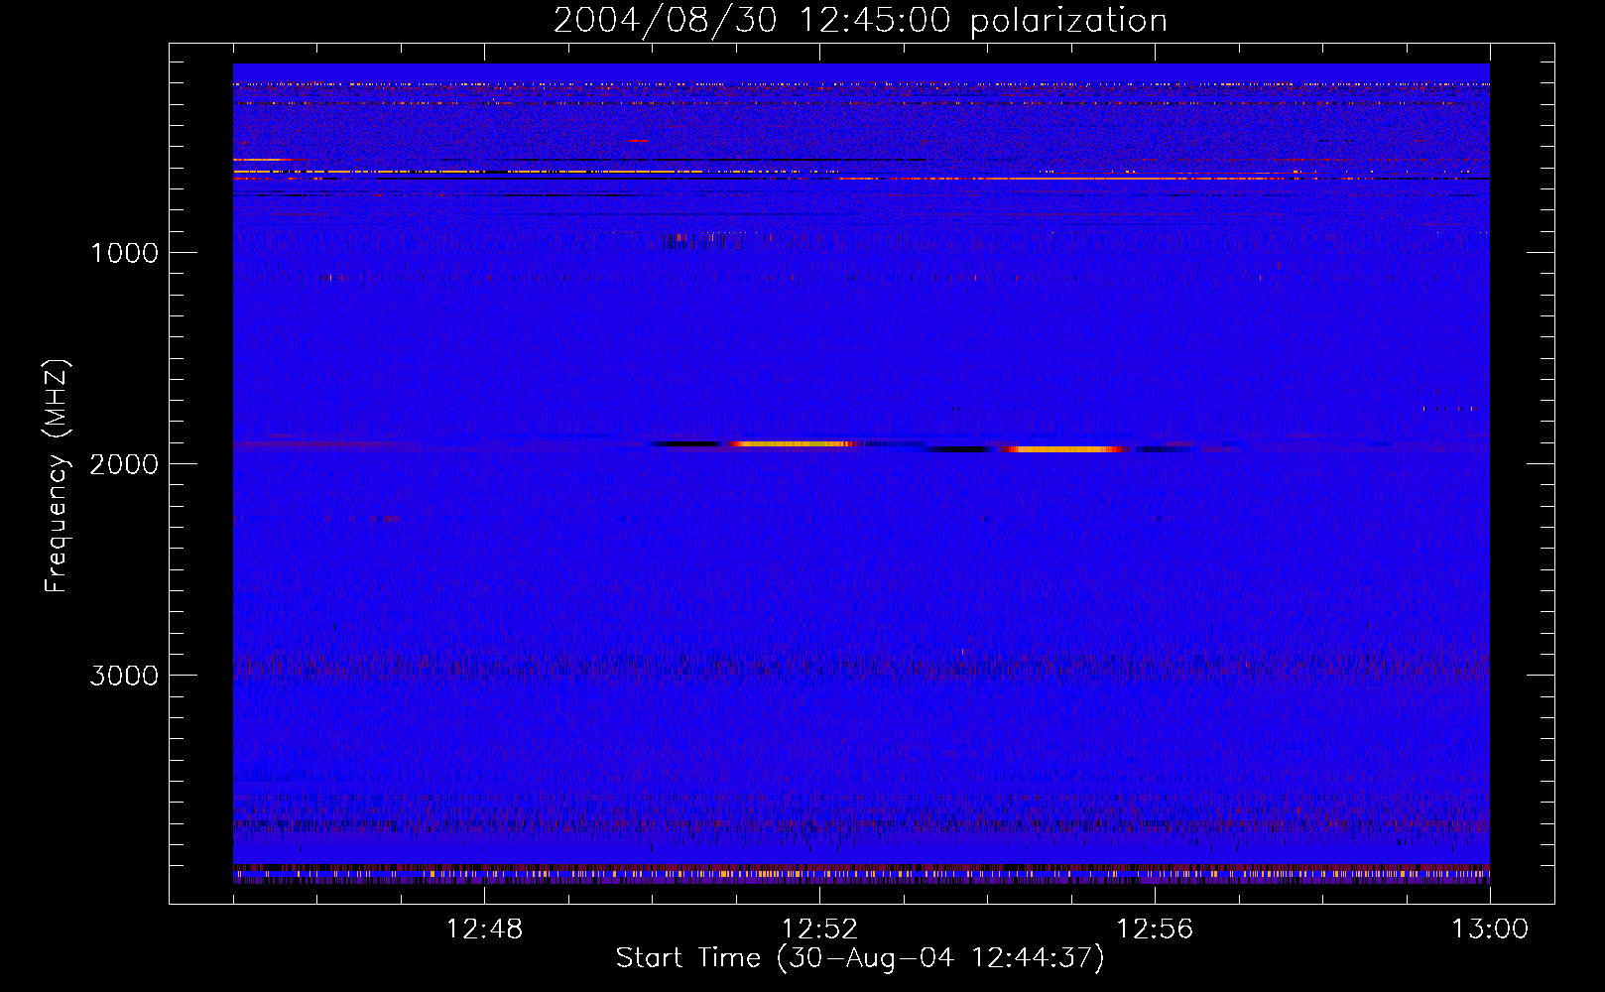Select the "Frequency (MHZ)" y-axis label

(x=58, y=476)
